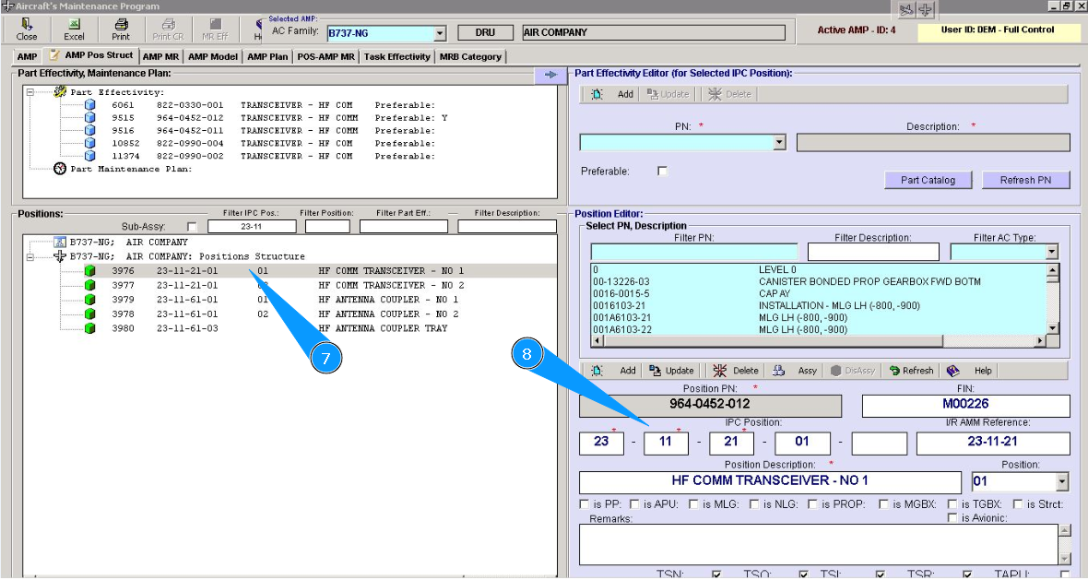
Task: Open the PN dropdown in Part Effectivity Editor
Action: coord(779,143)
